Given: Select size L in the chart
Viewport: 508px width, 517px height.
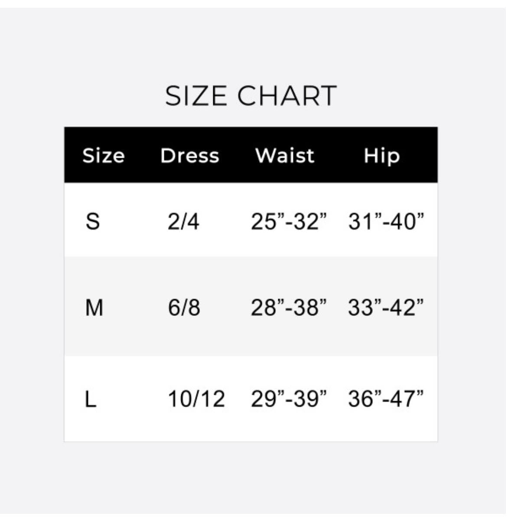Looking at the screenshot, I should coord(90,399).
